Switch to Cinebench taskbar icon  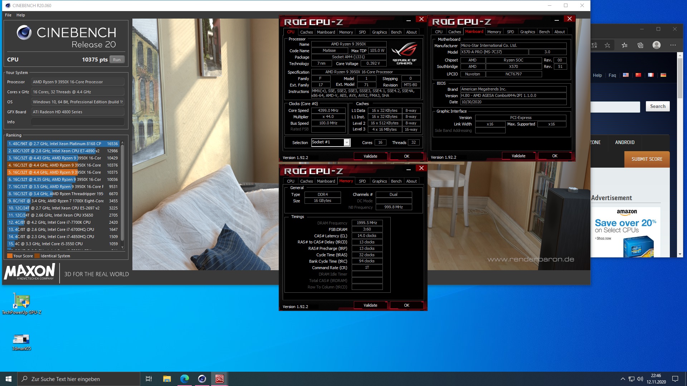202,379
